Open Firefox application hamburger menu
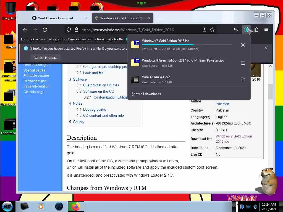The width and height of the screenshot is (283, 212). [x=266, y=30]
